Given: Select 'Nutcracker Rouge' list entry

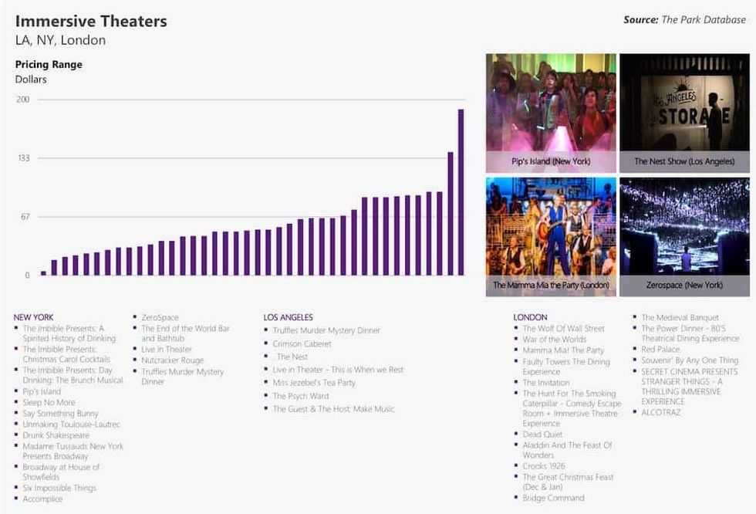Looking at the screenshot, I should coord(172,360).
